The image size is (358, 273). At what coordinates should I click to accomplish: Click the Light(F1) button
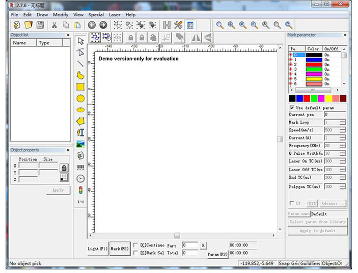(x=98, y=249)
